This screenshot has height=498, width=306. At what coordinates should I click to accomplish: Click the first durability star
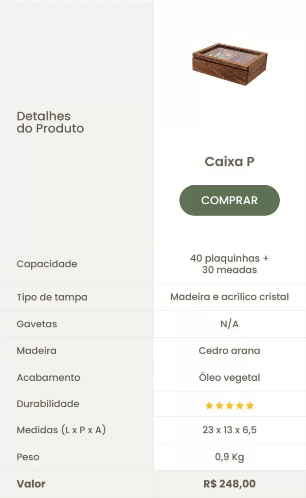(209, 406)
